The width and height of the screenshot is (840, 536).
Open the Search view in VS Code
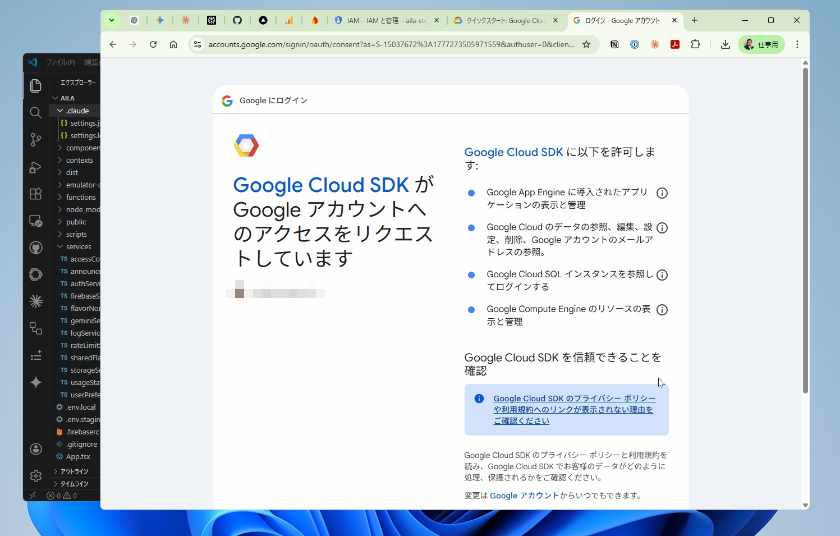35,113
